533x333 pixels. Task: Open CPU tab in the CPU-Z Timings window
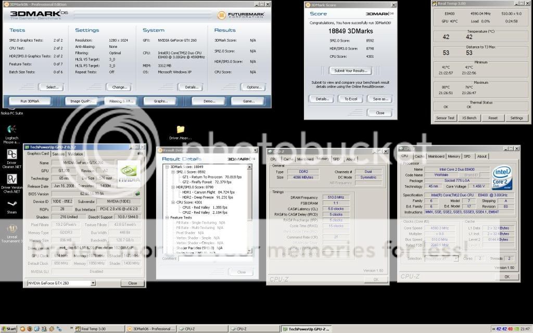point(274,159)
